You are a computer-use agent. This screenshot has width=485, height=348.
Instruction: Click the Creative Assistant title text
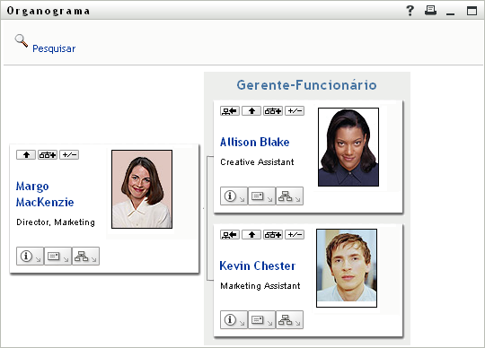pos(257,162)
